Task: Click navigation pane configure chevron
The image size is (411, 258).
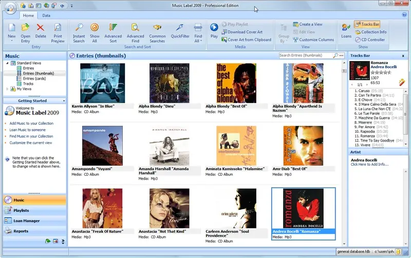Action: (x=63, y=241)
